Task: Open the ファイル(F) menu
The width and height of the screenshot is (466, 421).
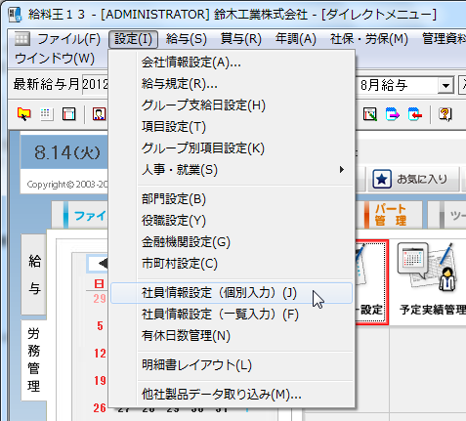Action: (x=68, y=39)
